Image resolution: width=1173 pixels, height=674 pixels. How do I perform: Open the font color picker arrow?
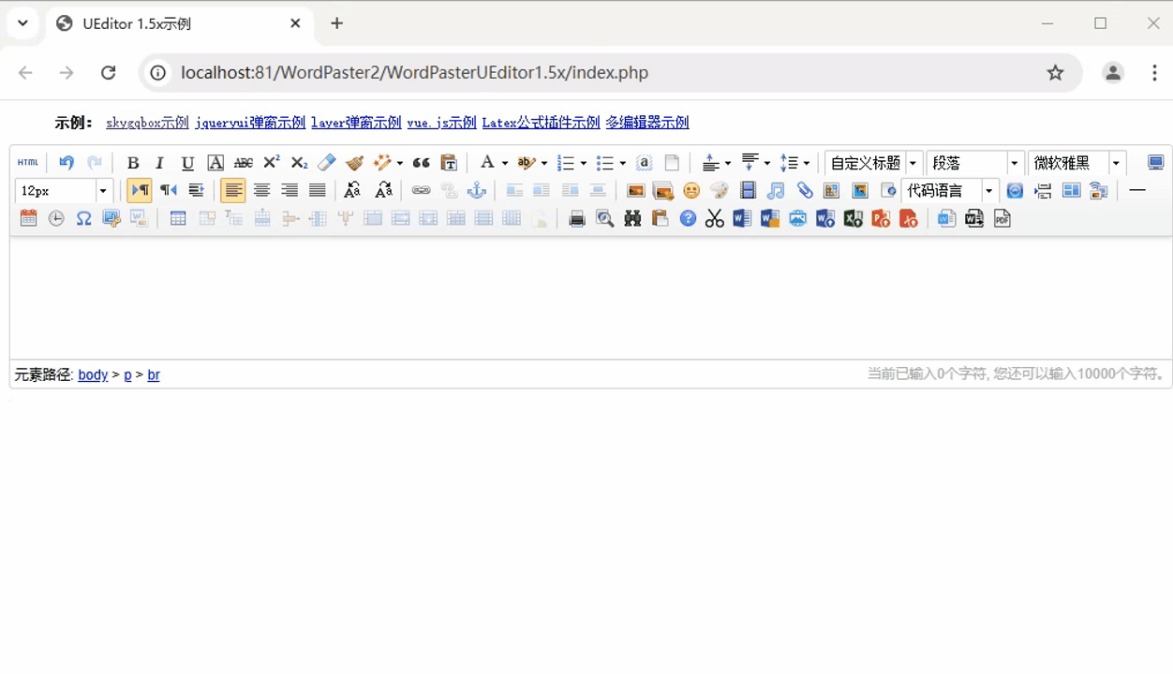(x=505, y=163)
